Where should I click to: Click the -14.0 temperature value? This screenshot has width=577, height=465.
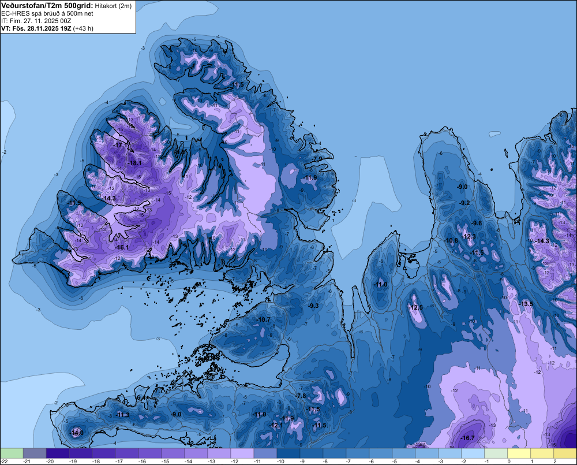[77, 433]
